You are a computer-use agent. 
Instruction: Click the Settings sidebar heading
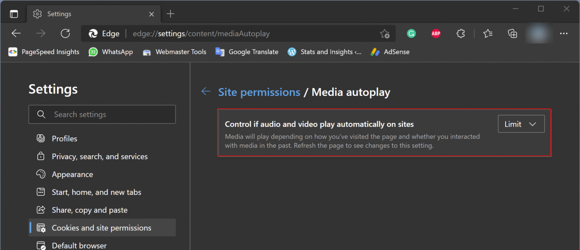click(x=53, y=89)
